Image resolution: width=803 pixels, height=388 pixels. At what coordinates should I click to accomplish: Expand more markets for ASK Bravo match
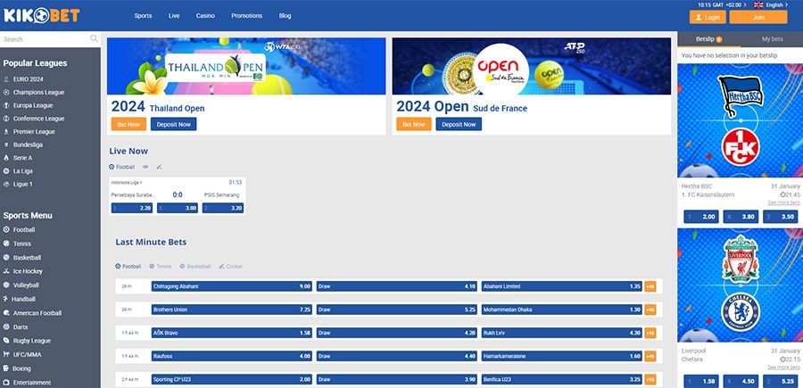tap(650, 333)
